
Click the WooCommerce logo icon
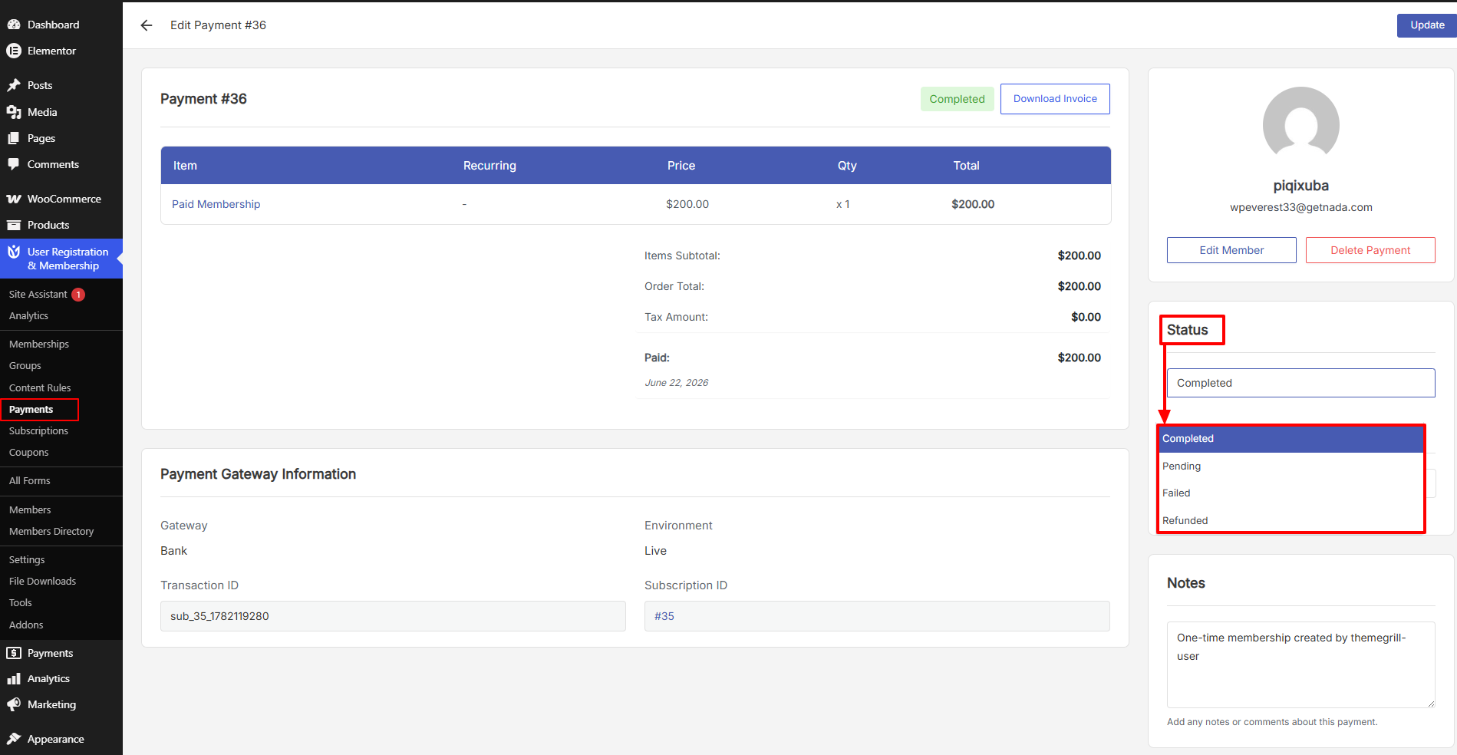[x=14, y=199]
